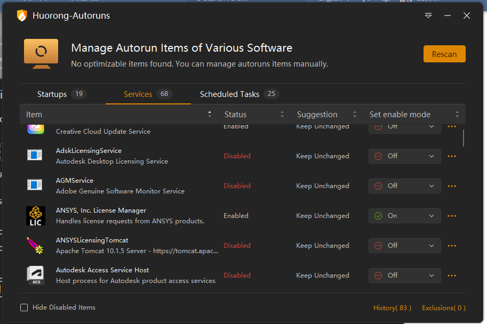Open enable mode dropdown for Creative Cloud Update Service

click(405, 129)
